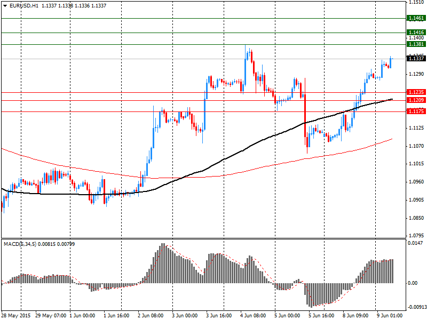
Task: Click the EURUSD,H1 chart title text
Action: (x=23, y=6)
